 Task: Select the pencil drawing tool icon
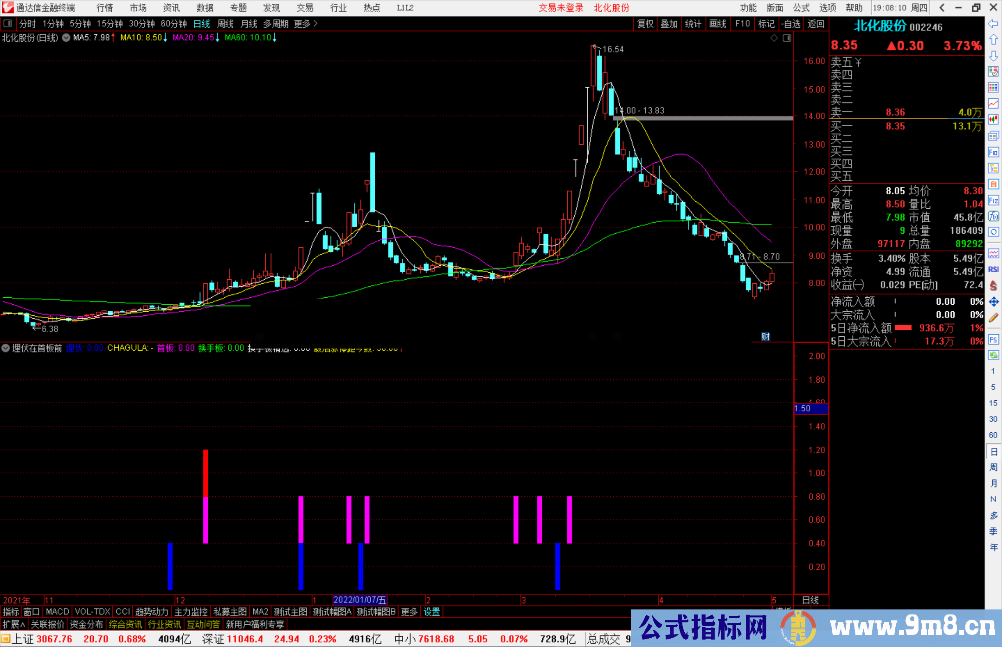[993, 318]
